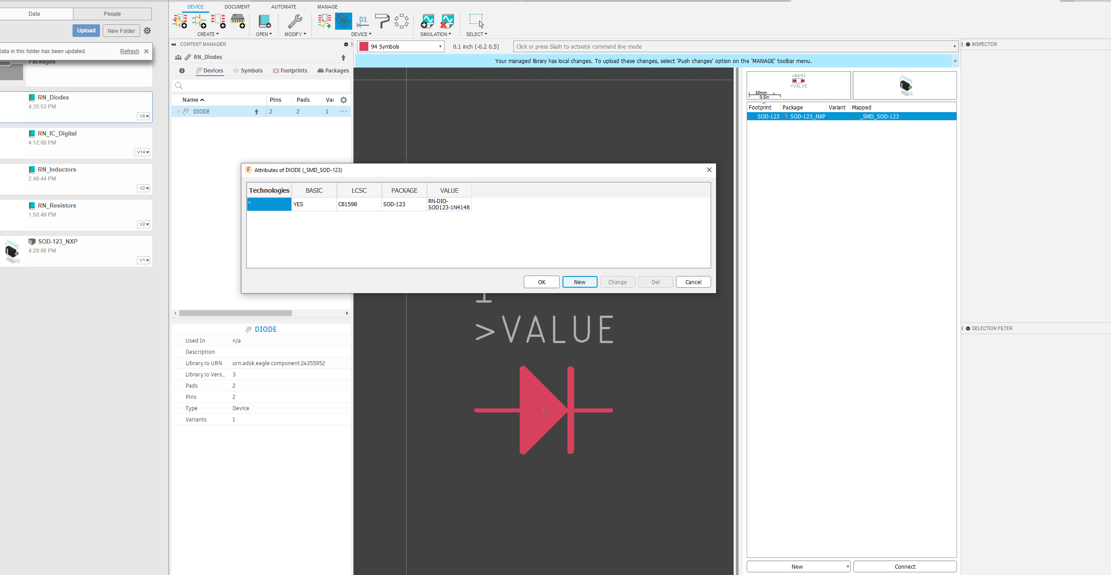The width and height of the screenshot is (1111, 575).
Task: Click the New Simulation icon
Action: tap(427, 21)
